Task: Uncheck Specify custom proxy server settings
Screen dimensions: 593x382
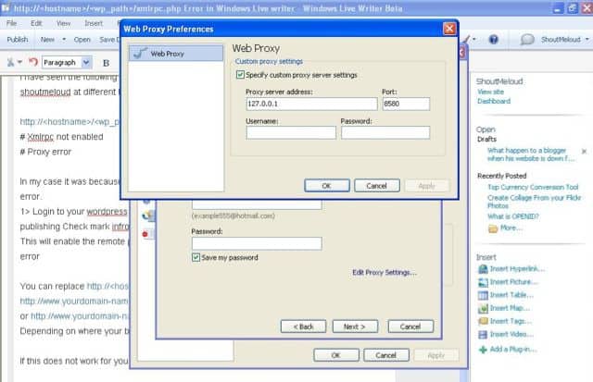Action: click(240, 75)
